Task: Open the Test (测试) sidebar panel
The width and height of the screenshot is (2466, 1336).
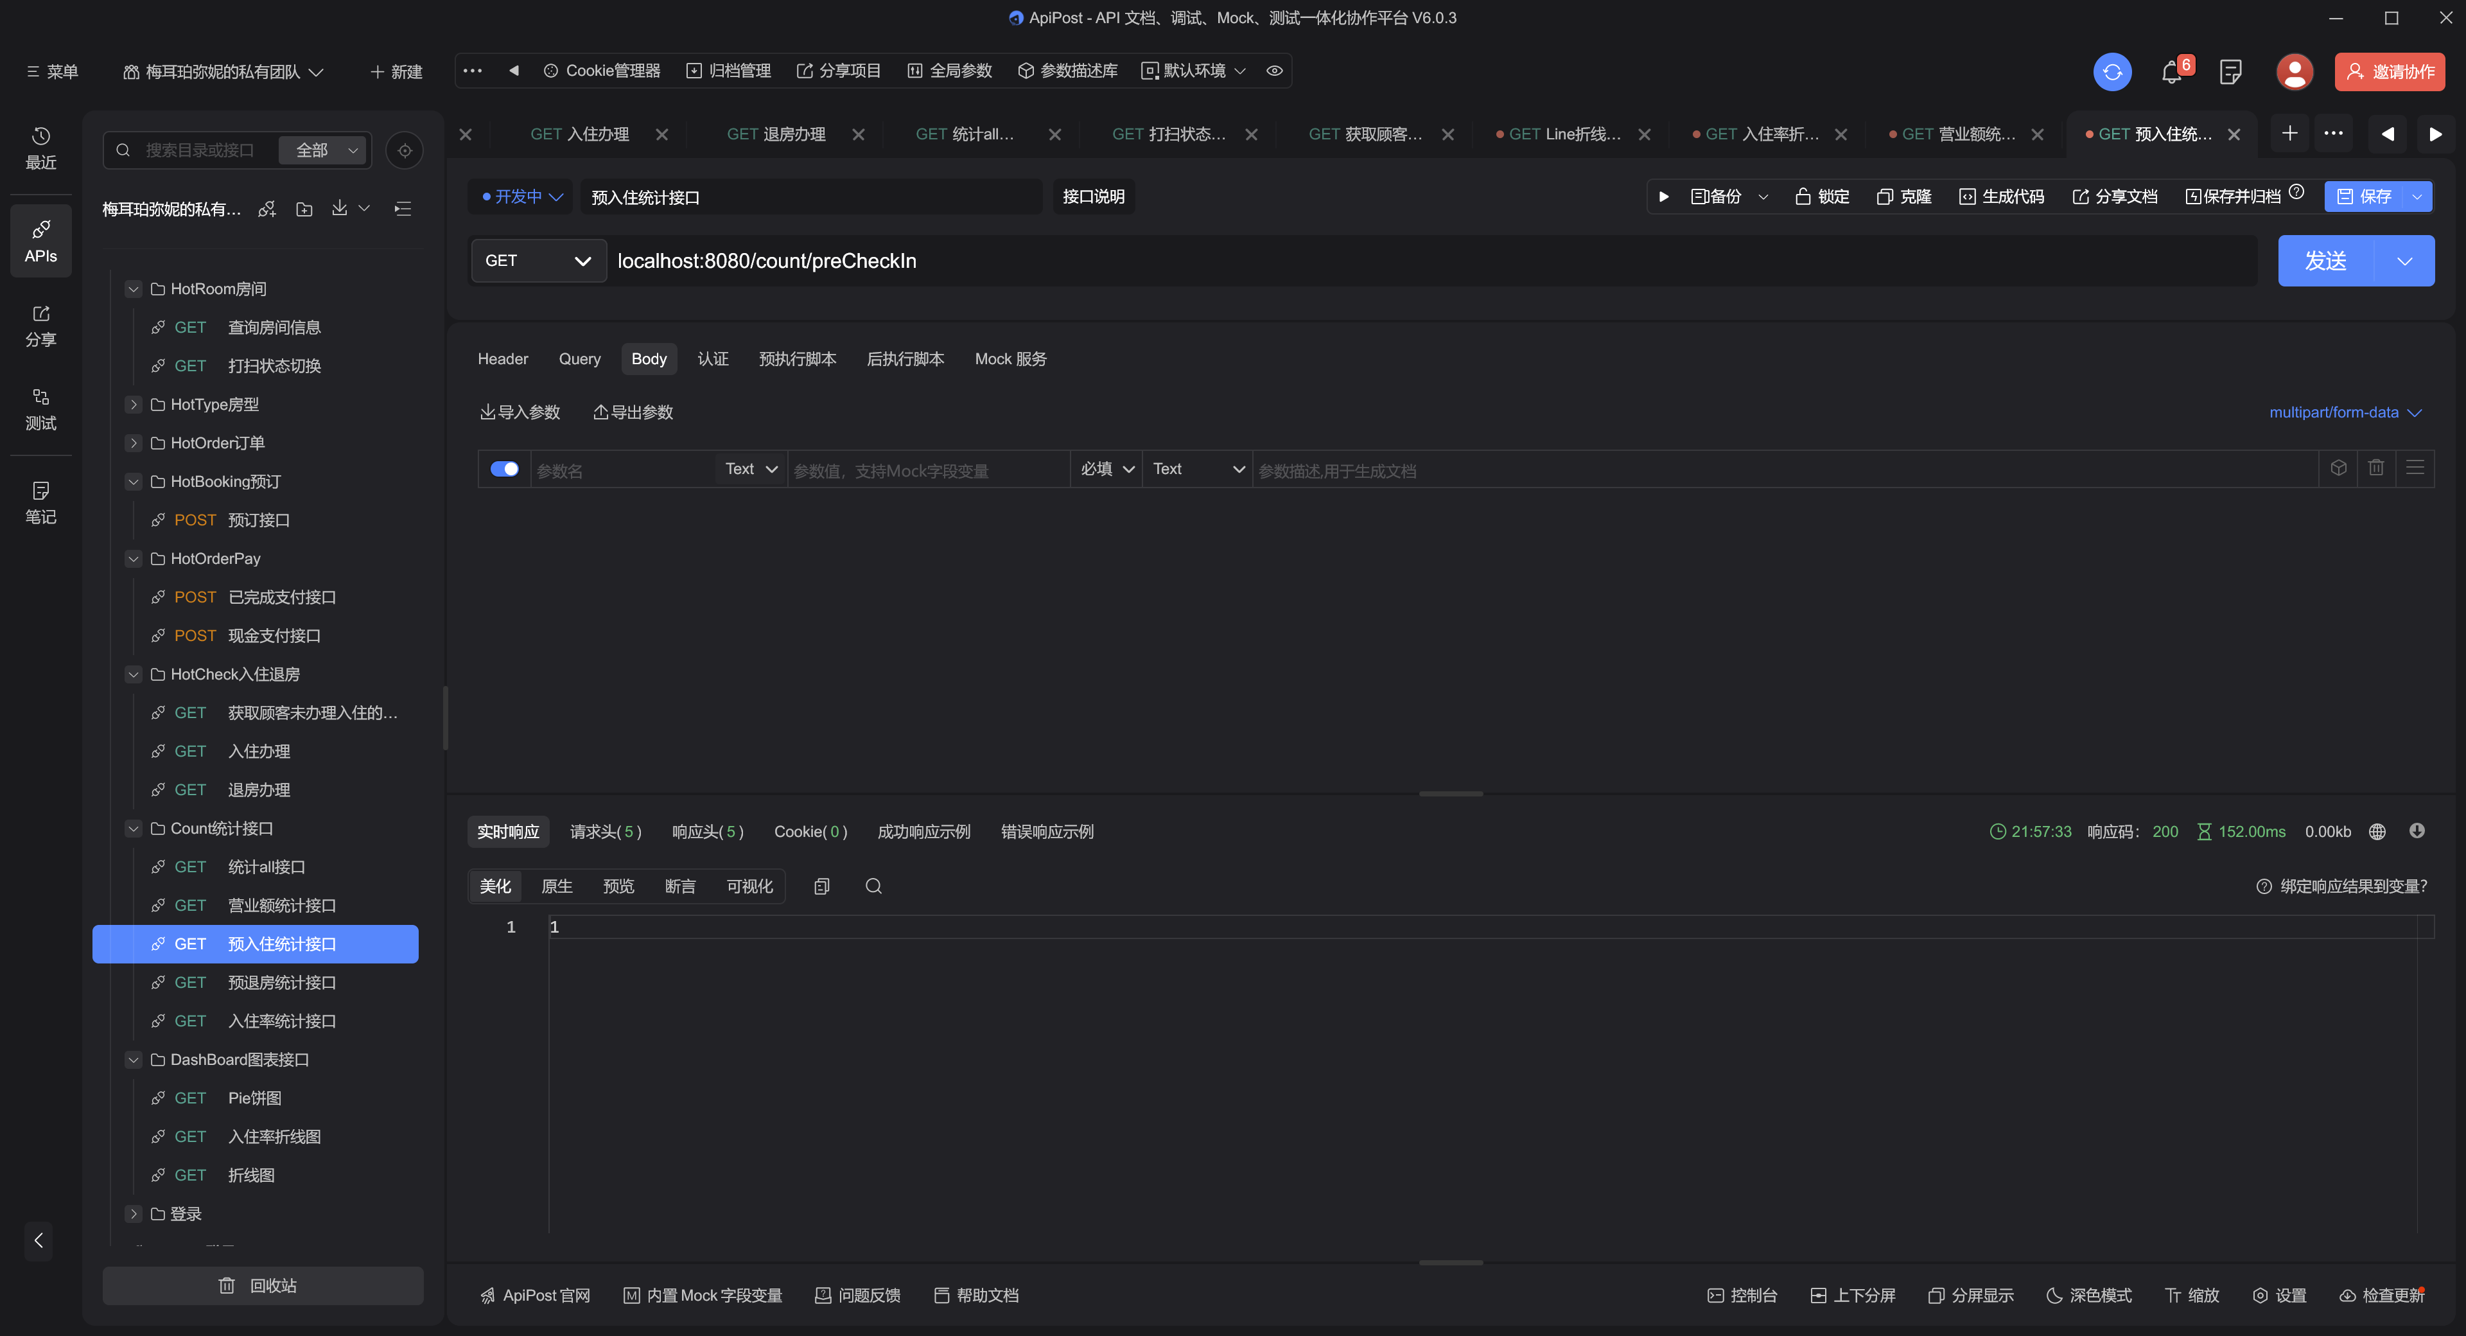Action: tap(40, 410)
